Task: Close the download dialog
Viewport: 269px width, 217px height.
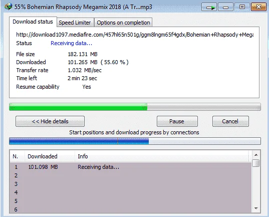Action: click(258, 7)
